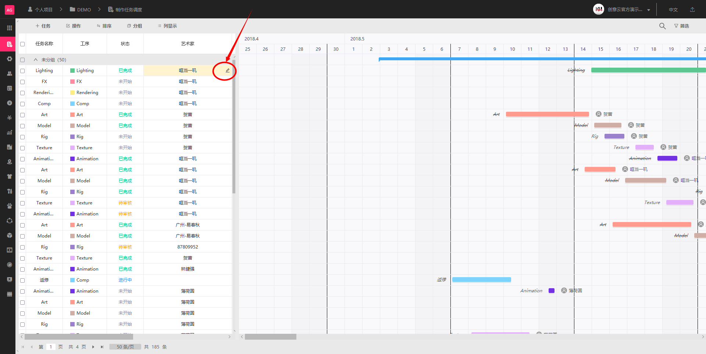
Task: Click the AG logo icon
Action: 10,10
